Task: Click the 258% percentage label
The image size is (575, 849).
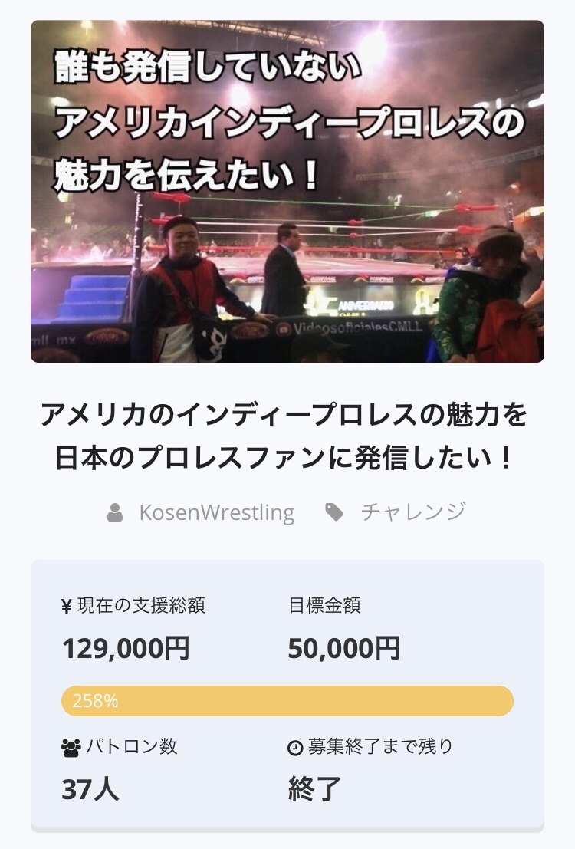Action: click(95, 701)
